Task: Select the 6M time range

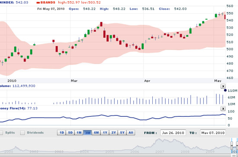Action: tap(96, 133)
